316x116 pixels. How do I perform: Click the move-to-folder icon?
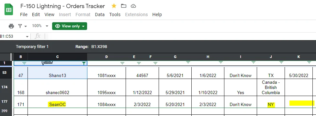point(124,6)
